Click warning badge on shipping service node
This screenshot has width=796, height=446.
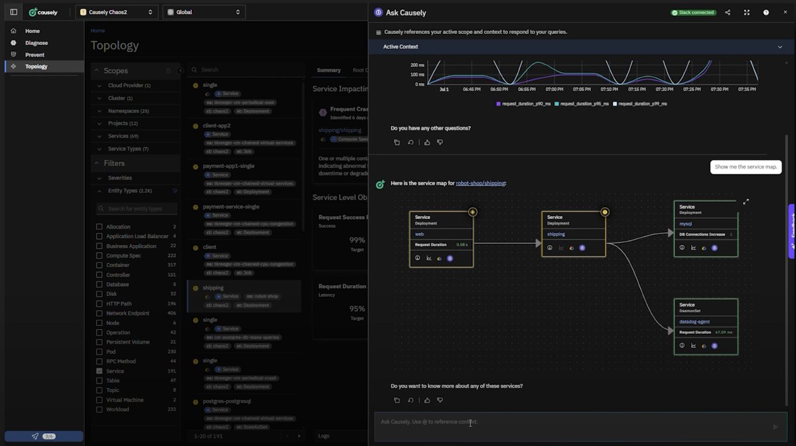[604, 212]
